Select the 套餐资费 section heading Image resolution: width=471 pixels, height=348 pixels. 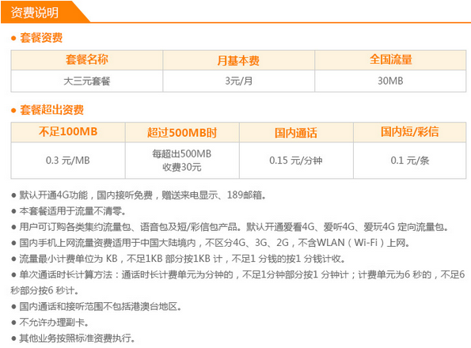[41, 38]
